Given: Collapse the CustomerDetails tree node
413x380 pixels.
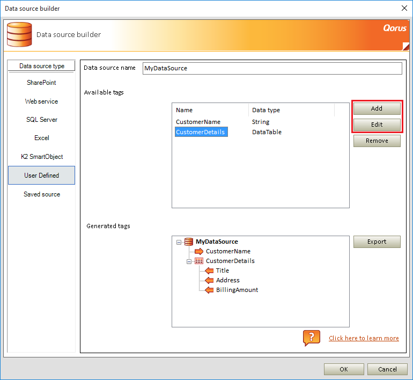Looking at the screenshot, I should click(x=189, y=262).
